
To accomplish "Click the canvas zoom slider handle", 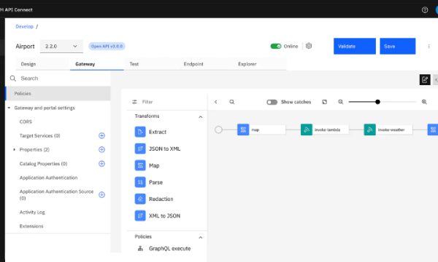I will click(x=377, y=102).
